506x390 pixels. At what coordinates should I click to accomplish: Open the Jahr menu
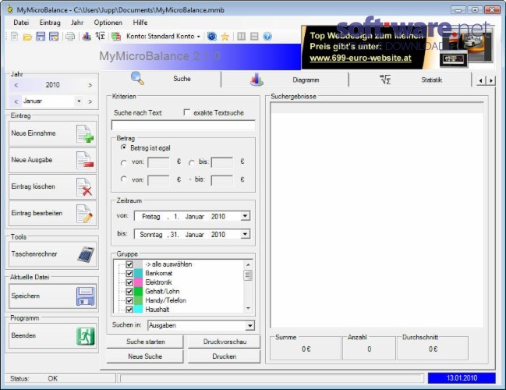point(77,23)
